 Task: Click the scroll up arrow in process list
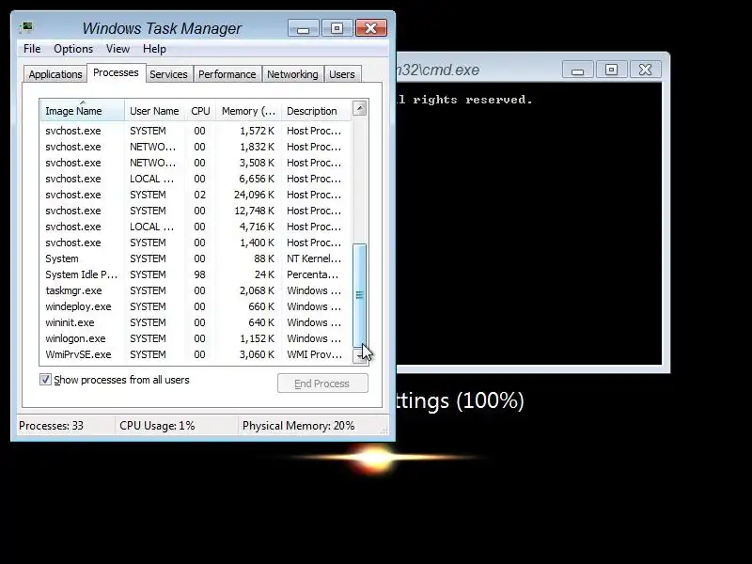click(x=360, y=108)
